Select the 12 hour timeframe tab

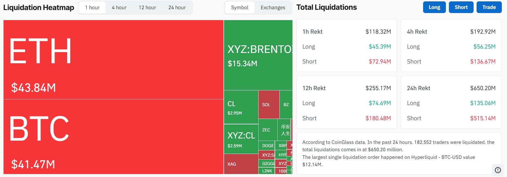(147, 7)
